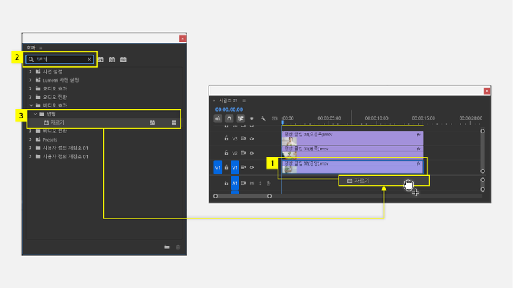
Task: Click fx badge on V3 clip
Action: tap(419, 135)
